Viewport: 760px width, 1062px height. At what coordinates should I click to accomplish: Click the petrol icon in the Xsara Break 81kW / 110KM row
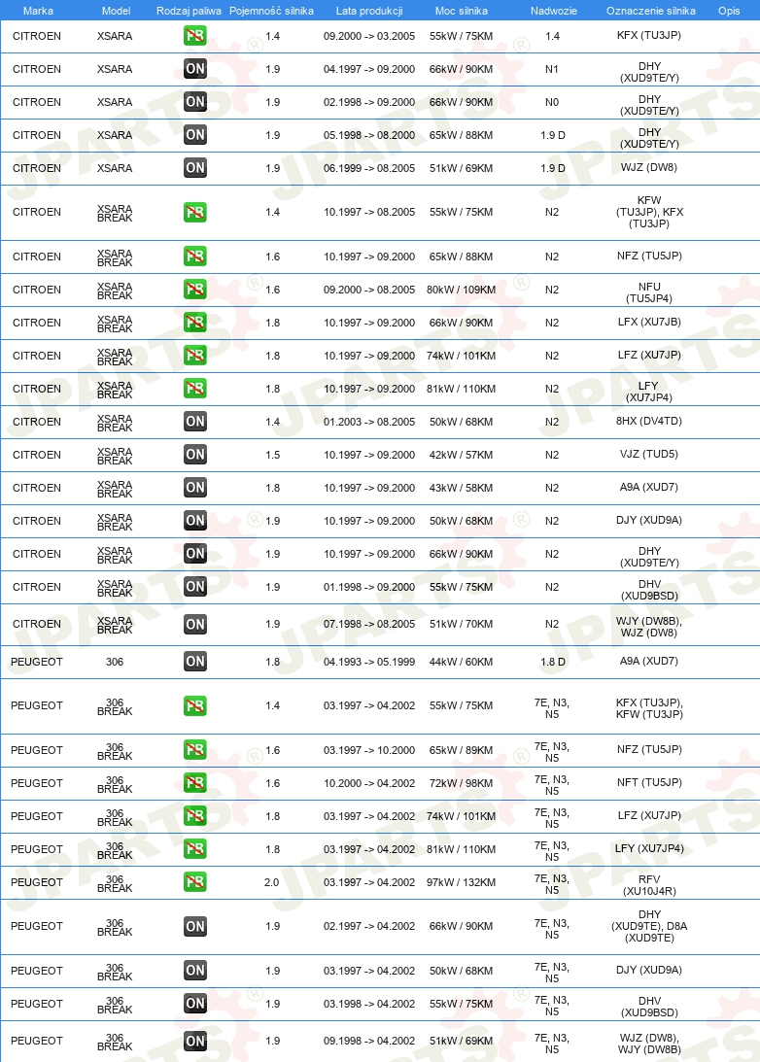click(195, 389)
